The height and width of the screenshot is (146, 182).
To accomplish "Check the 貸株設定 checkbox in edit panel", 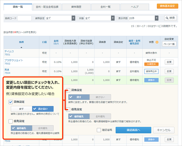I will click(68, 90).
